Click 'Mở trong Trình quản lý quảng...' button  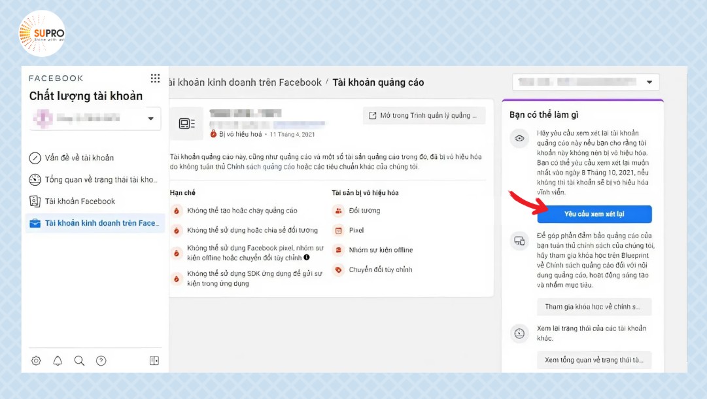[424, 115]
